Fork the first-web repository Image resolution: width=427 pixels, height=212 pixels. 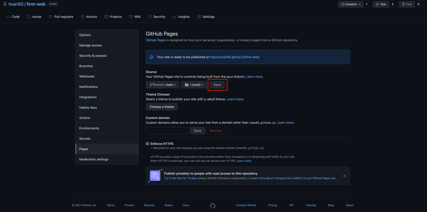coord(407,4)
